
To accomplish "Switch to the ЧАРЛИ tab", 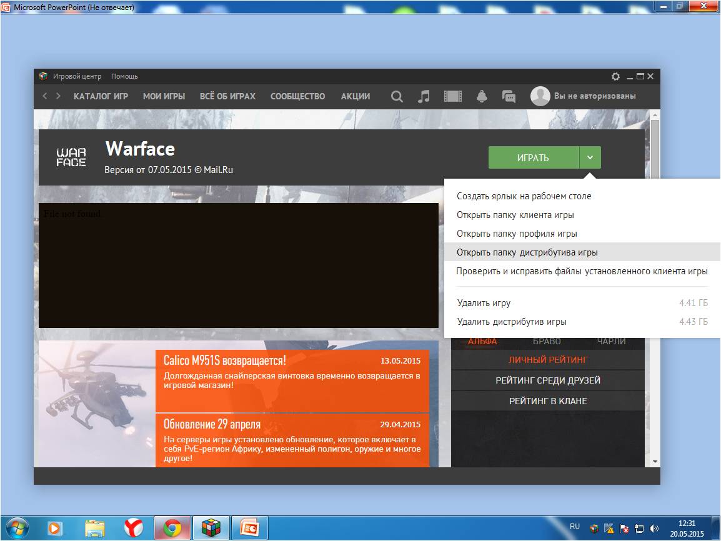I will pyautogui.click(x=611, y=342).
